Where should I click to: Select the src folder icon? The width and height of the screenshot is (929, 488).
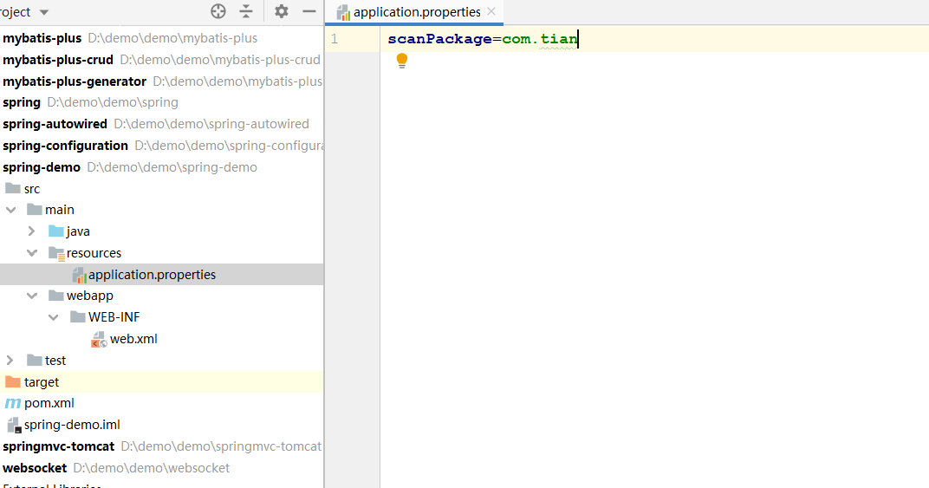point(12,189)
